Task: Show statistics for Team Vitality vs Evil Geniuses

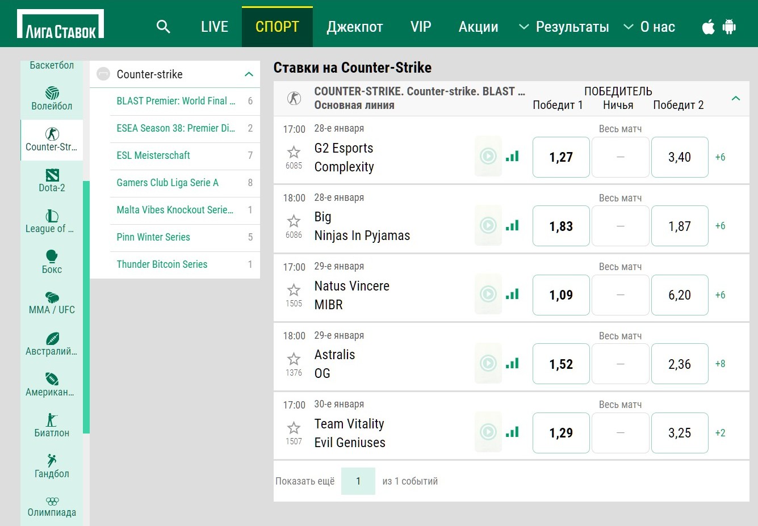Action: (513, 432)
